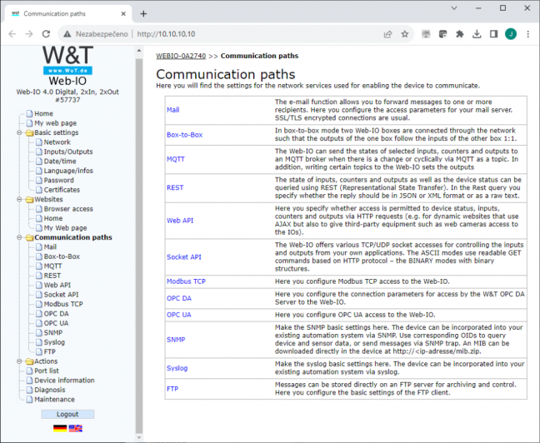540x443 pixels.
Task: Open the MQTT link in table
Action: (176, 159)
